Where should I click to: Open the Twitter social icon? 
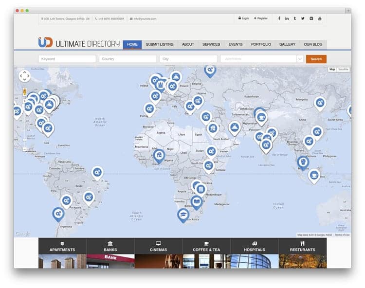303,18
